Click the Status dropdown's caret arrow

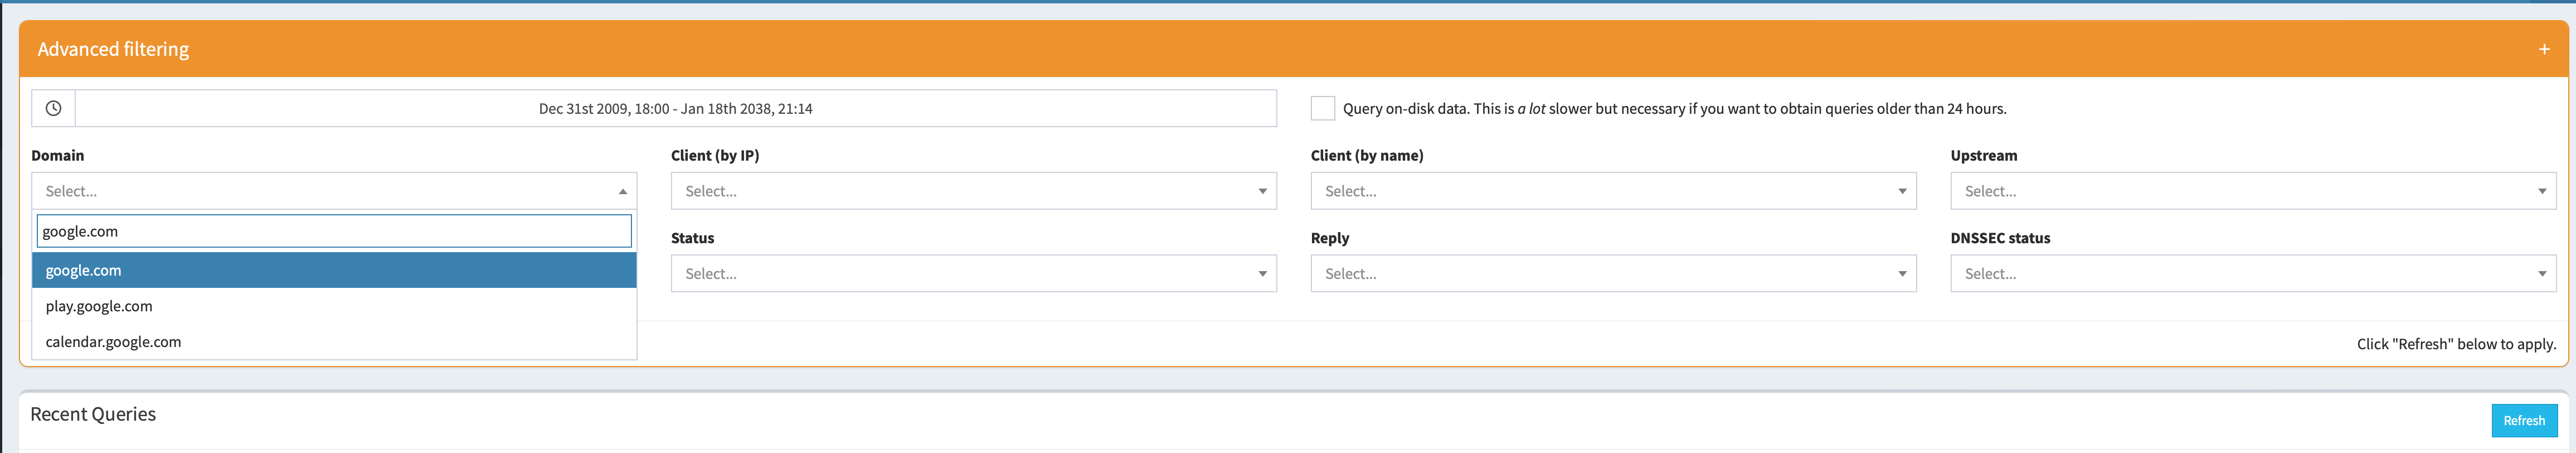[x=1262, y=273]
